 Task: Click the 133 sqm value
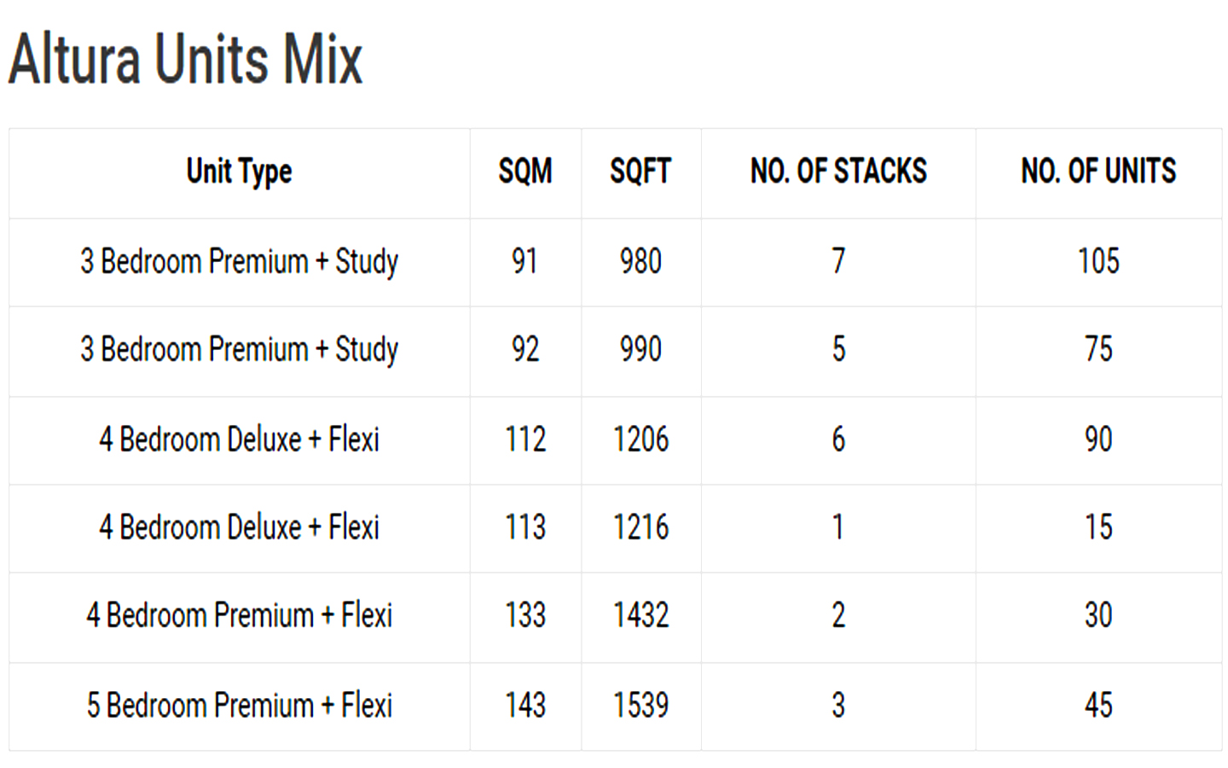[525, 615]
